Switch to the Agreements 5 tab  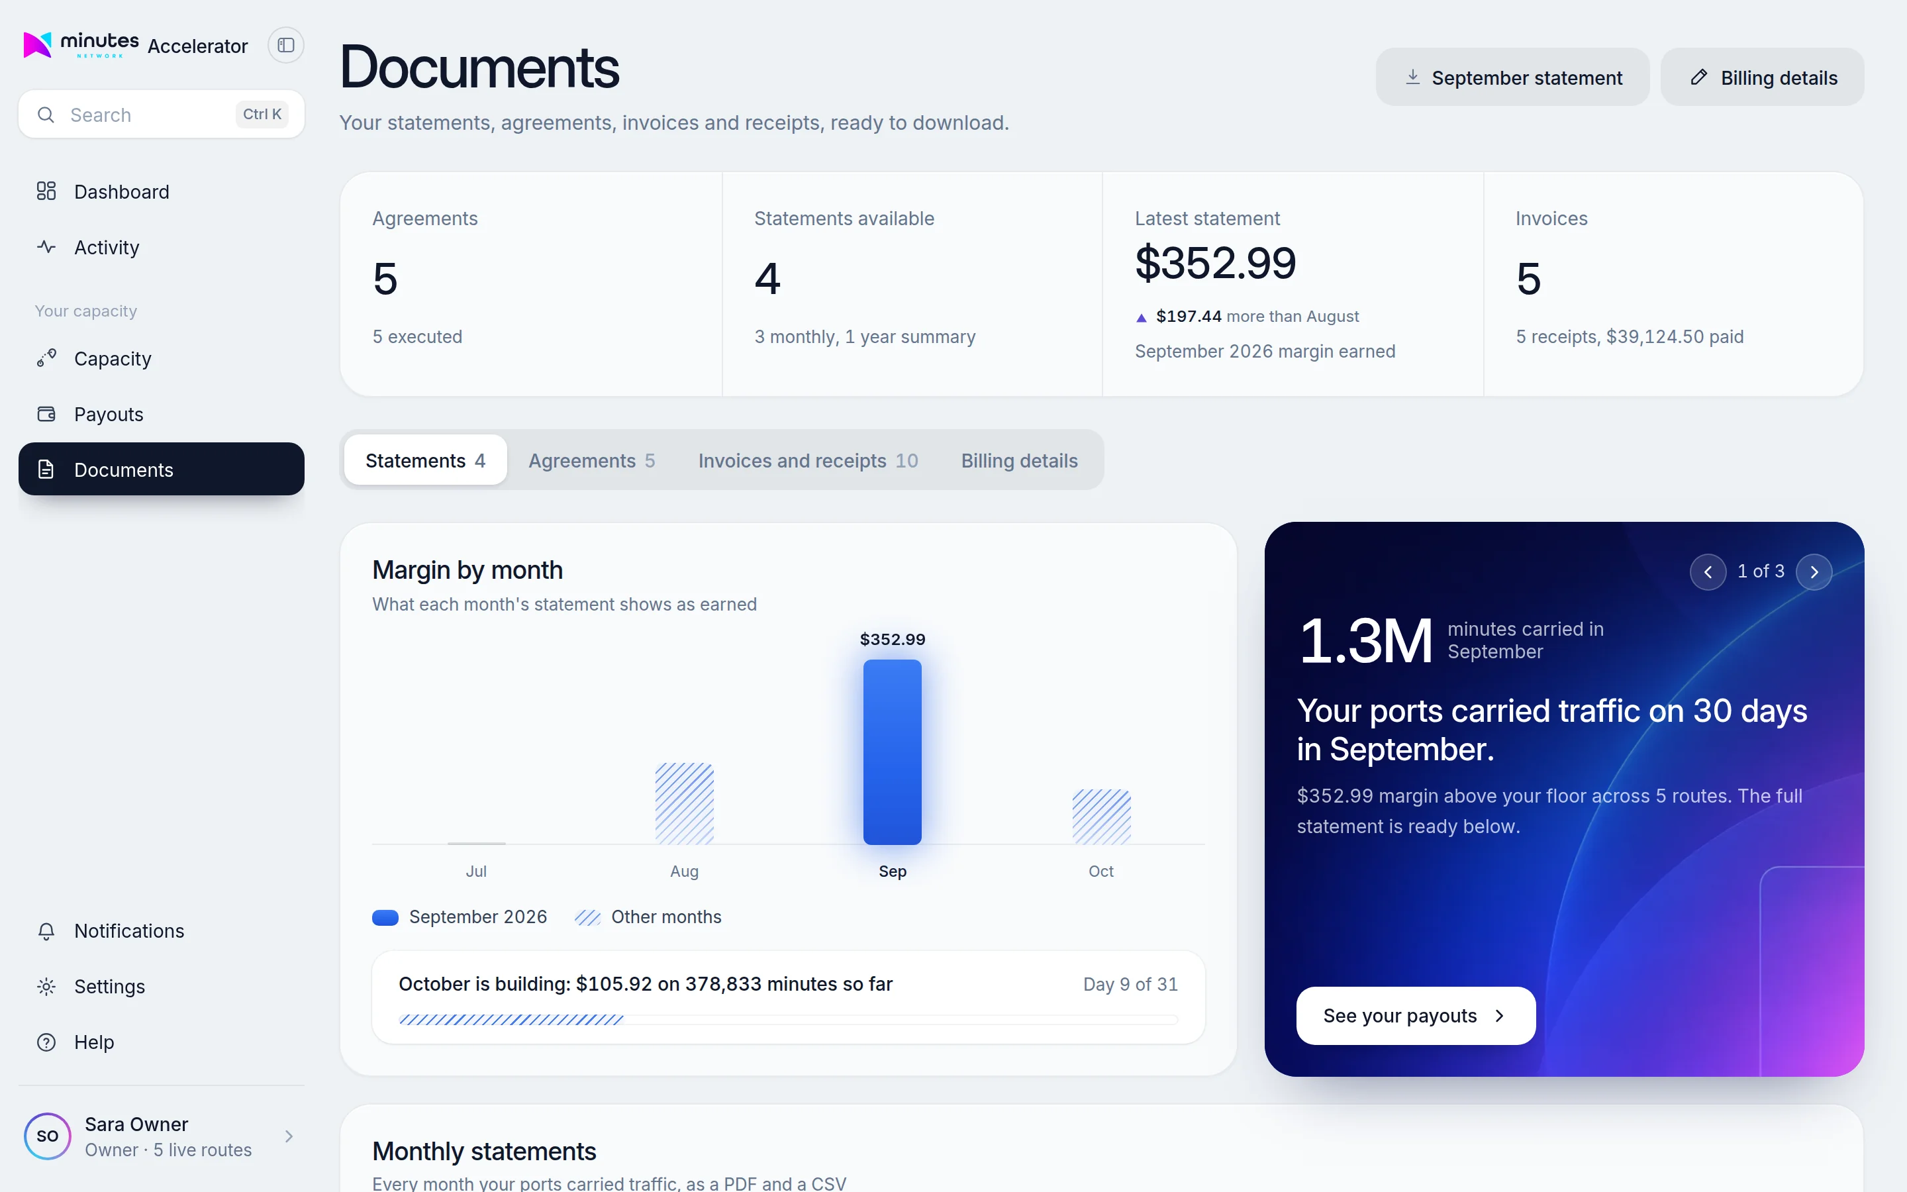tap(592, 460)
